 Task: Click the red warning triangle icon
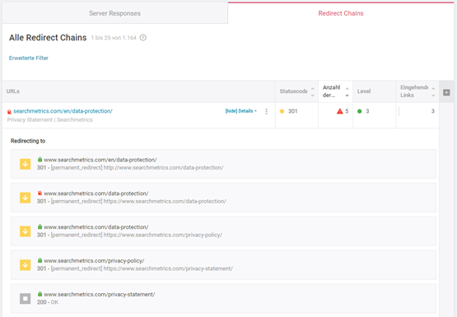[339, 111]
